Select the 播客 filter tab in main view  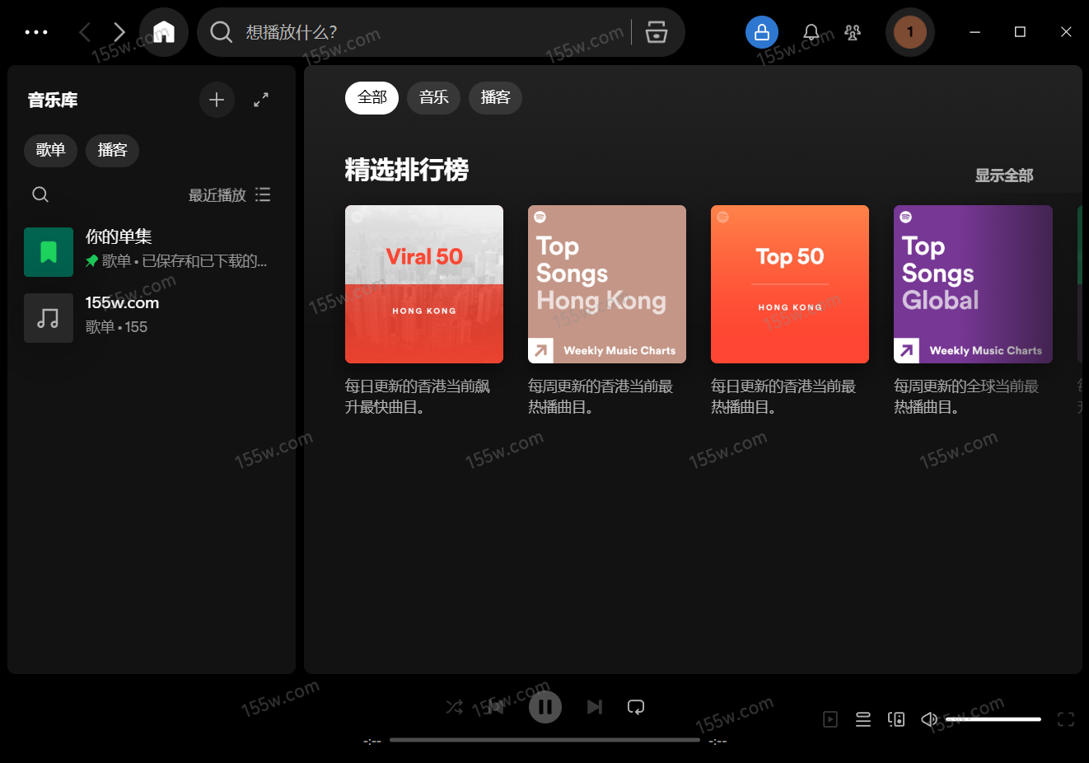495,98
